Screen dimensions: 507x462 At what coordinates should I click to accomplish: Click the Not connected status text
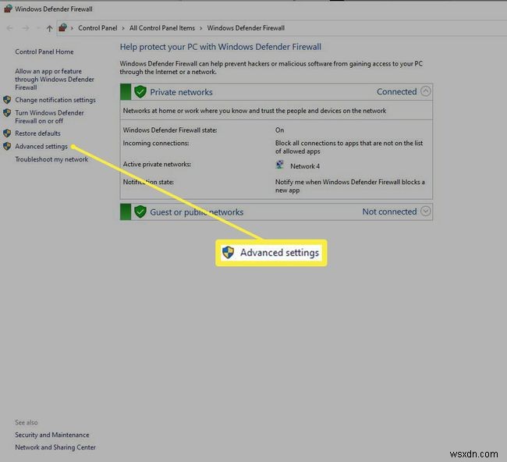point(390,211)
